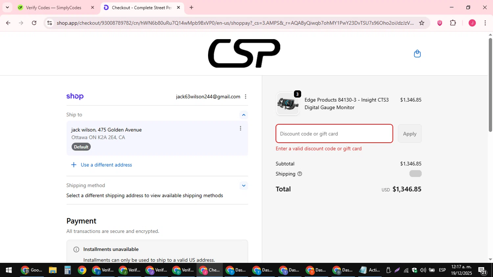The image size is (493, 277).
Task: Click the Edge Products 84130-3 product title
Action: coord(346,104)
